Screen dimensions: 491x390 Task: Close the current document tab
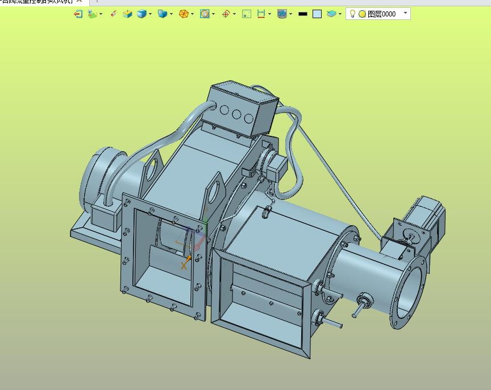tap(80, 2)
